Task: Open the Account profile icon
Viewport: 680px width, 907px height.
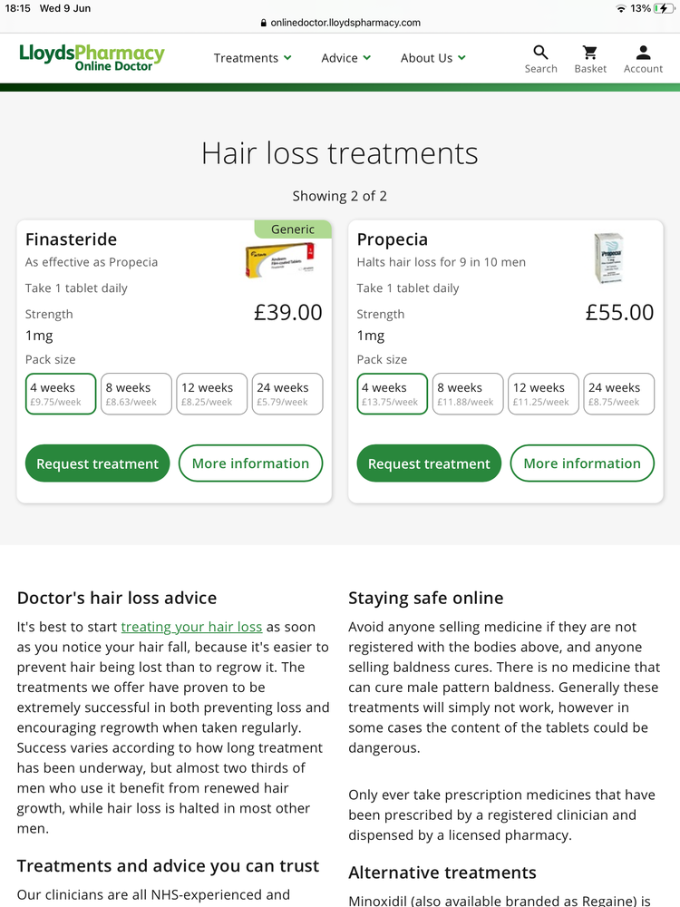Action: [x=643, y=54]
